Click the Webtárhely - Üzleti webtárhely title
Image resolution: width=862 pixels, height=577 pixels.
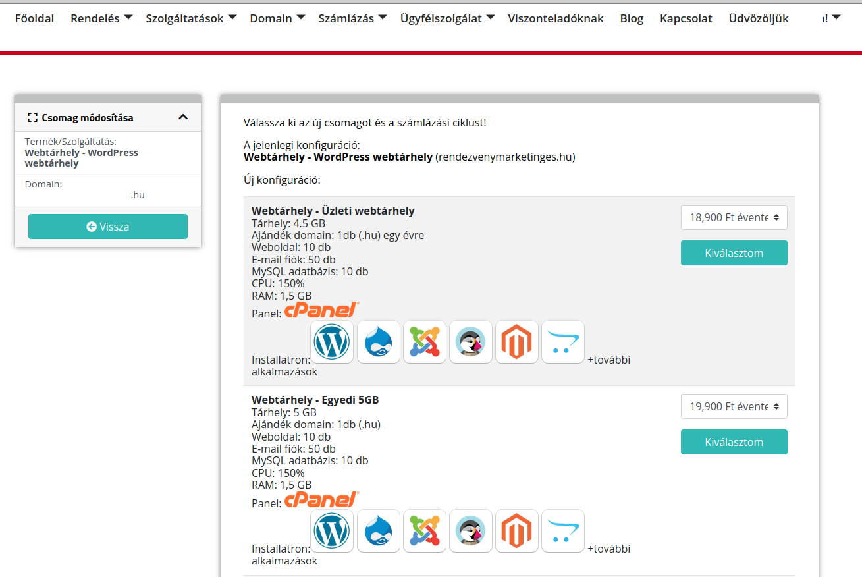(333, 211)
